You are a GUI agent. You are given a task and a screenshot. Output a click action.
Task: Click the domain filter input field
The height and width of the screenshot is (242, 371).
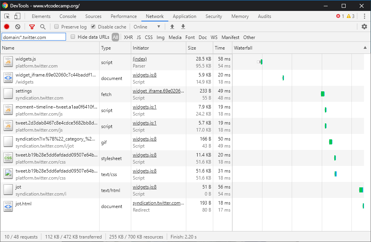pos(34,37)
